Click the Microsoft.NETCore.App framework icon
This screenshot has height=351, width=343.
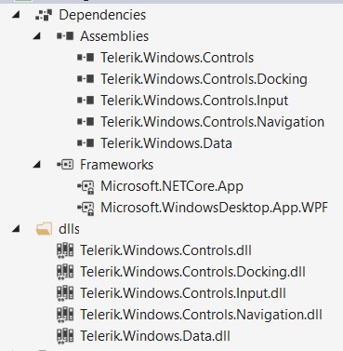click(86, 187)
